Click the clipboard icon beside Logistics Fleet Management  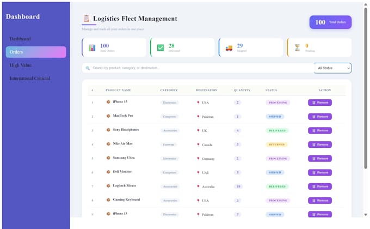point(87,18)
